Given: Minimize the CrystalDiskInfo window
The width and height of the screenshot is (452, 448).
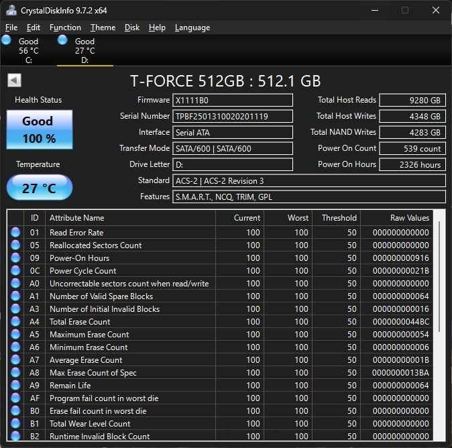Looking at the screenshot, I should click(375, 10).
